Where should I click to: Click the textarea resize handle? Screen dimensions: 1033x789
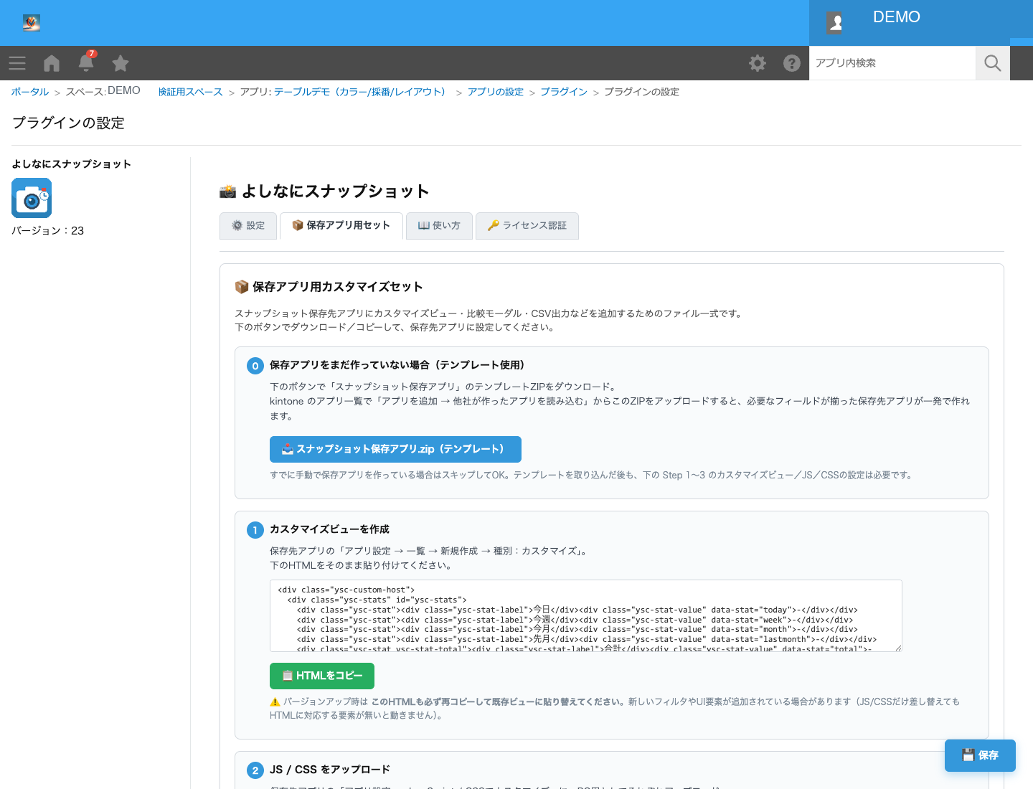click(x=897, y=647)
